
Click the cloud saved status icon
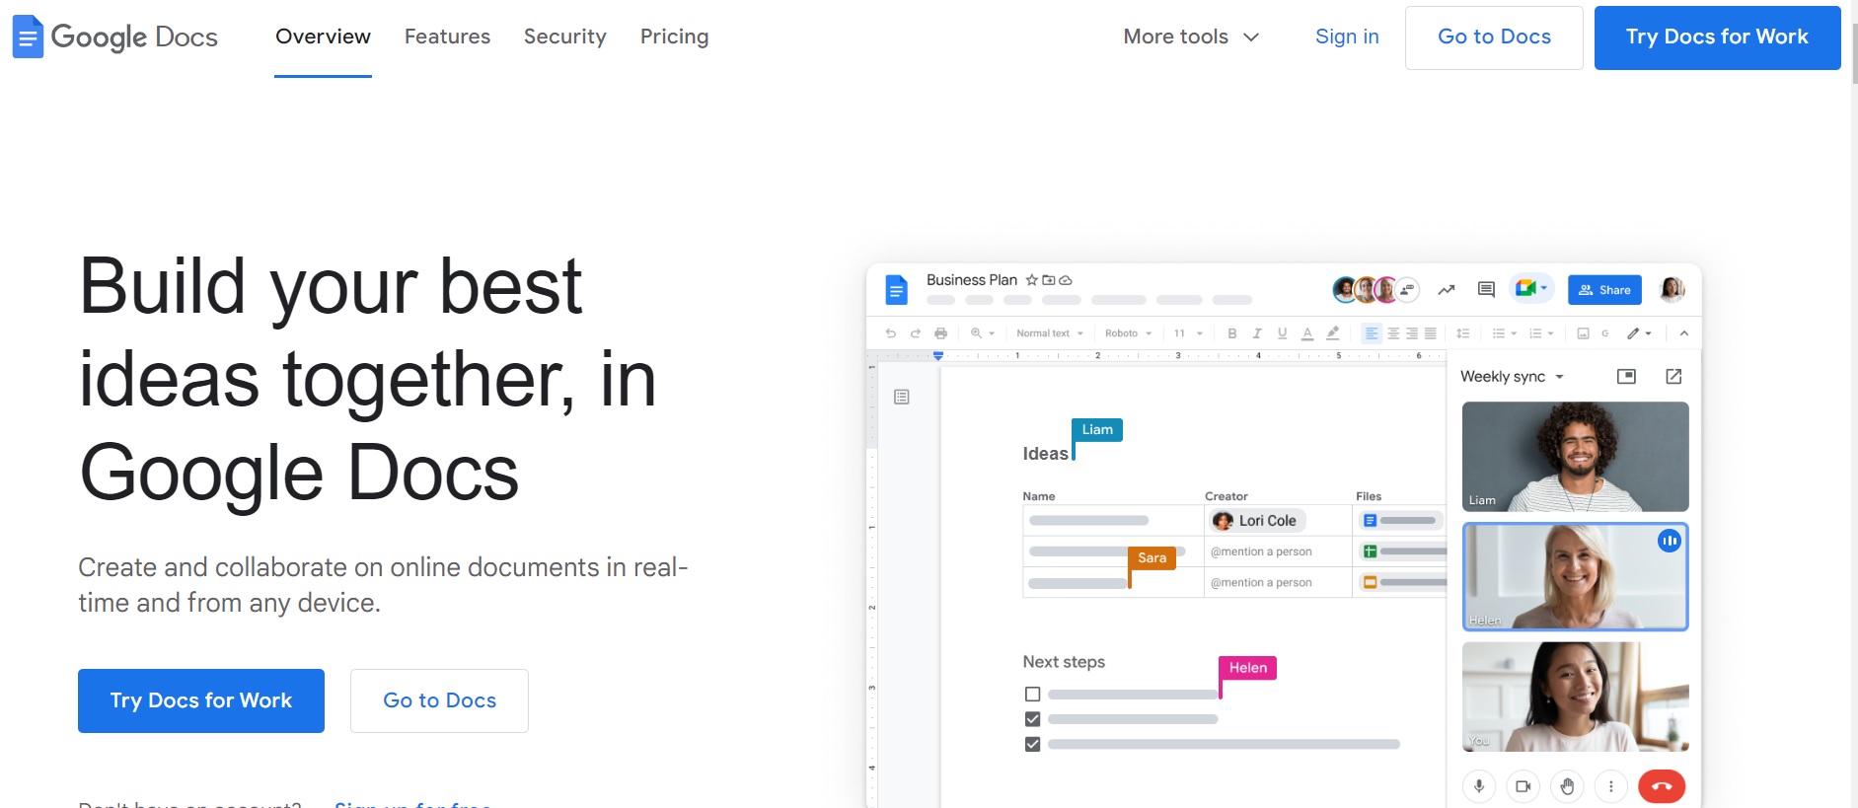1065,280
